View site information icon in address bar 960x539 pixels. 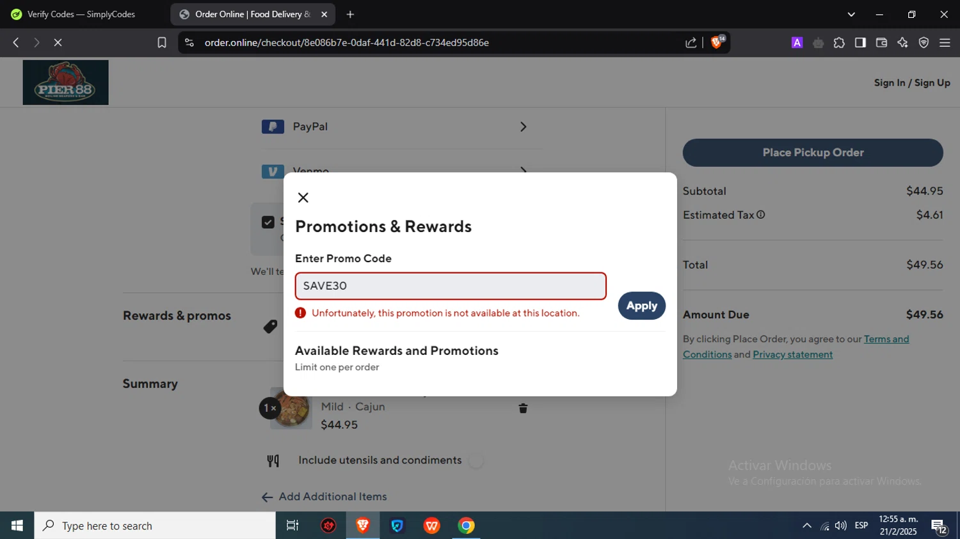189,42
